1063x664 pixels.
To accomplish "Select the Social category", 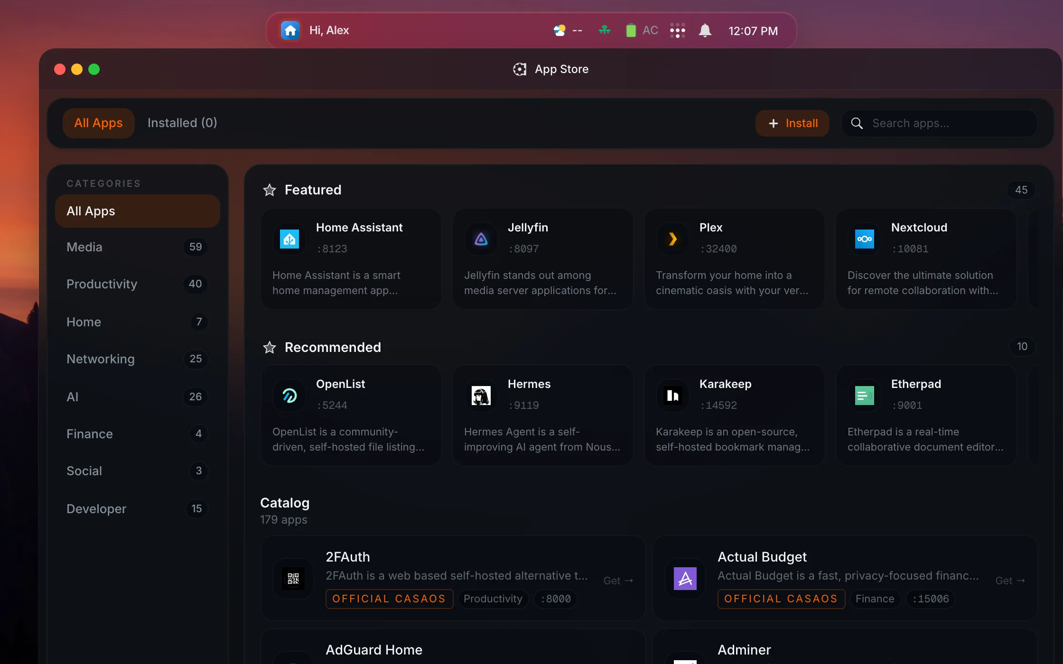I will tap(138, 471).
